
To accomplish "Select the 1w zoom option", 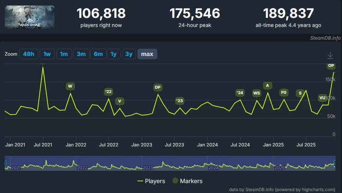I will point(47,54).
